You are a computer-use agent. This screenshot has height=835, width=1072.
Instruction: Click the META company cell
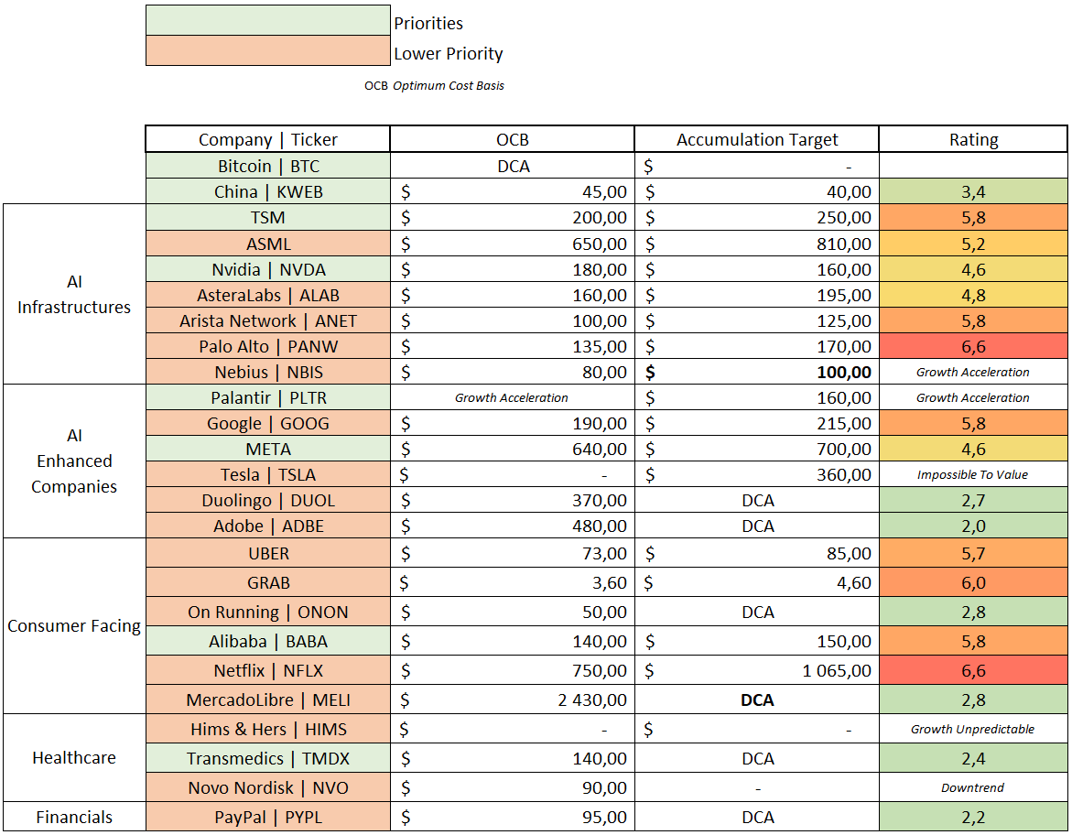(x=268, y=449)
